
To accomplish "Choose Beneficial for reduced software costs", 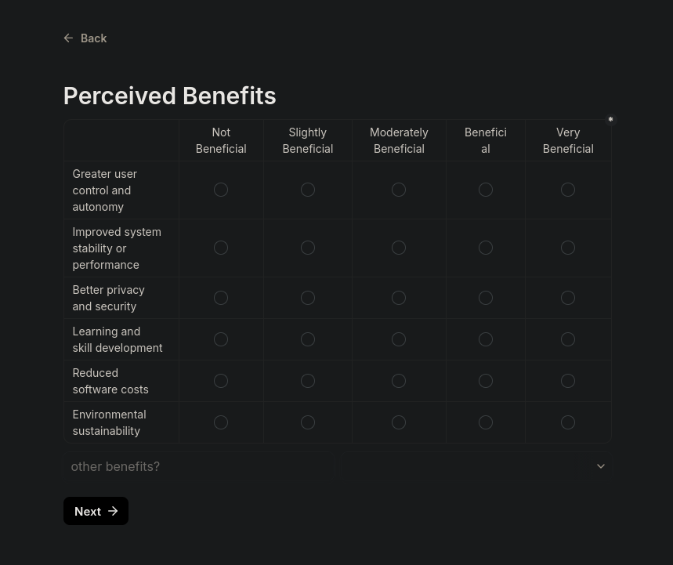I will pyautogui.click(x=486, y=381).
